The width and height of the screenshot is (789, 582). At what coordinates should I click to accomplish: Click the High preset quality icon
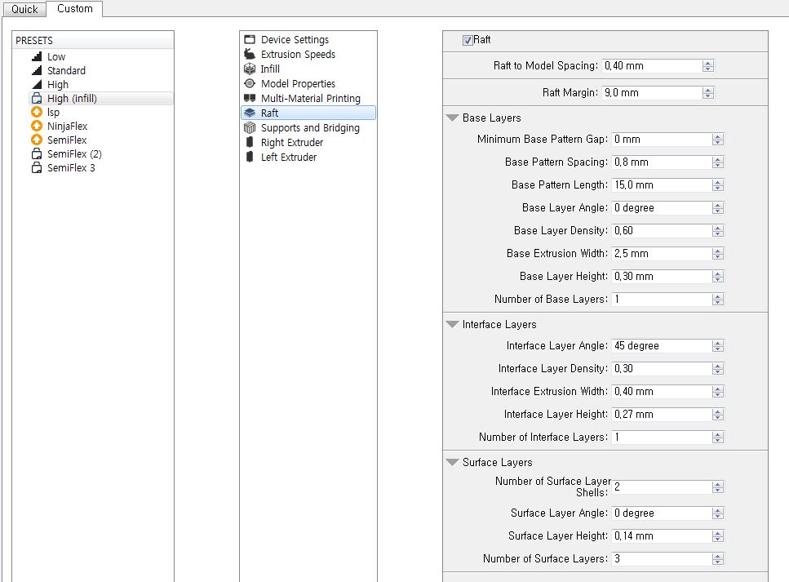(x=37, y=84)
